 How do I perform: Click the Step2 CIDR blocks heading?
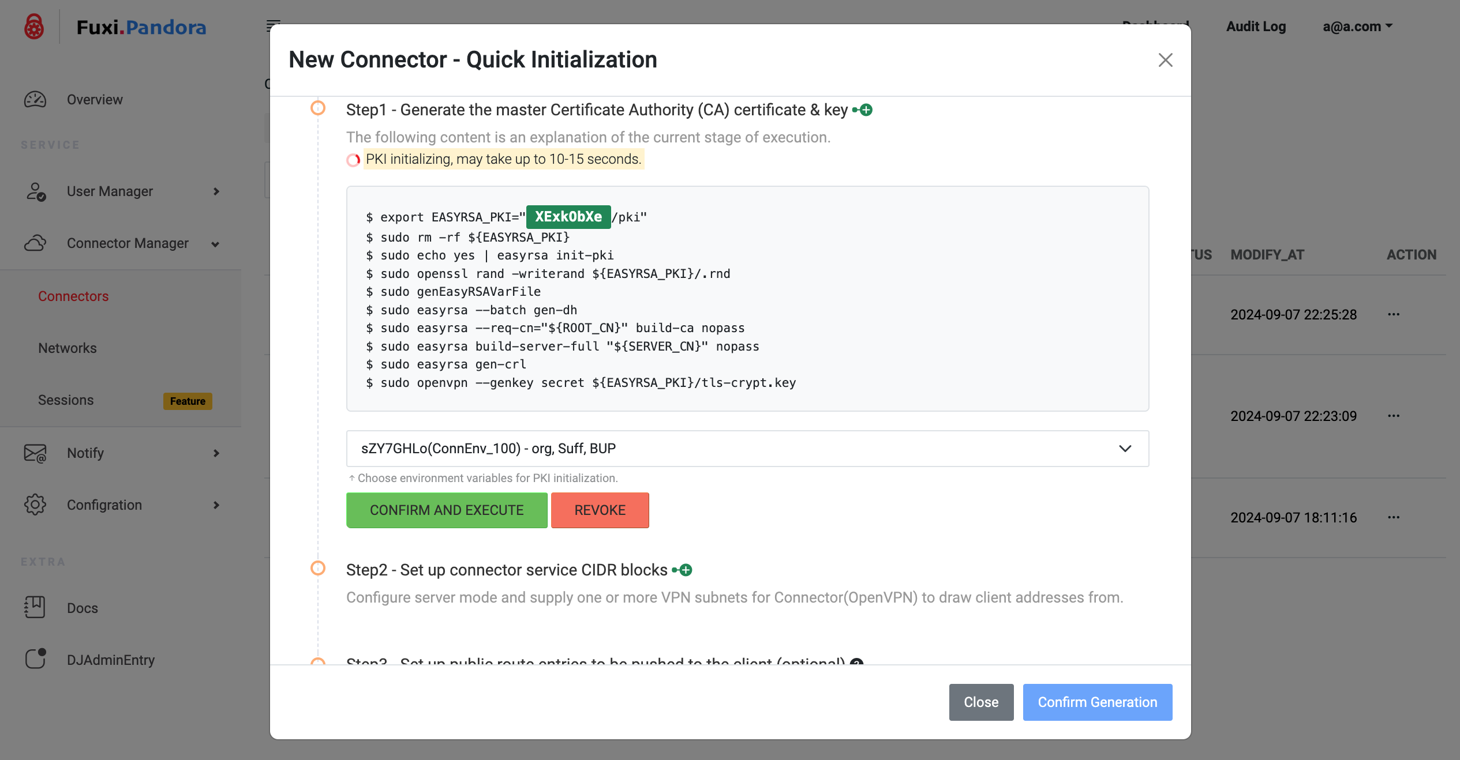point(507,570)
